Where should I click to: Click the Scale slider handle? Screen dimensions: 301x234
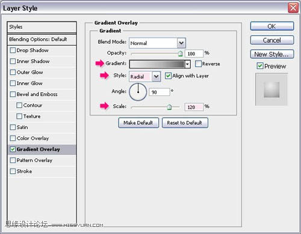[x=169, y=107]
